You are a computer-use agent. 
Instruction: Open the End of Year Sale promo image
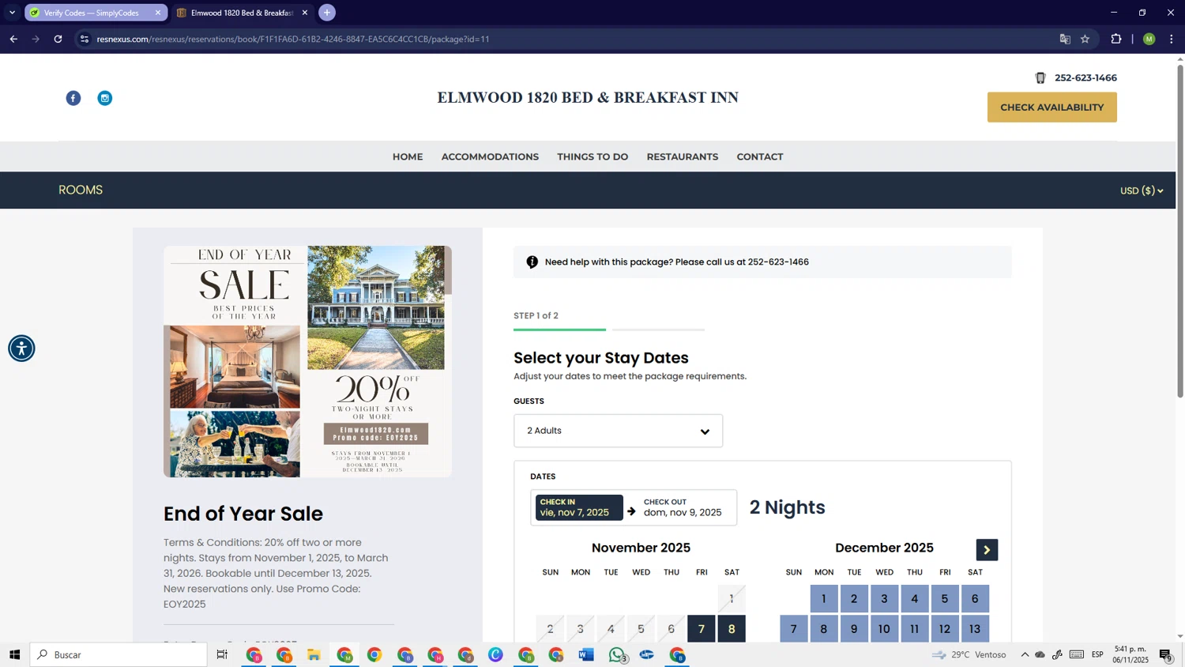pos(307,361)
